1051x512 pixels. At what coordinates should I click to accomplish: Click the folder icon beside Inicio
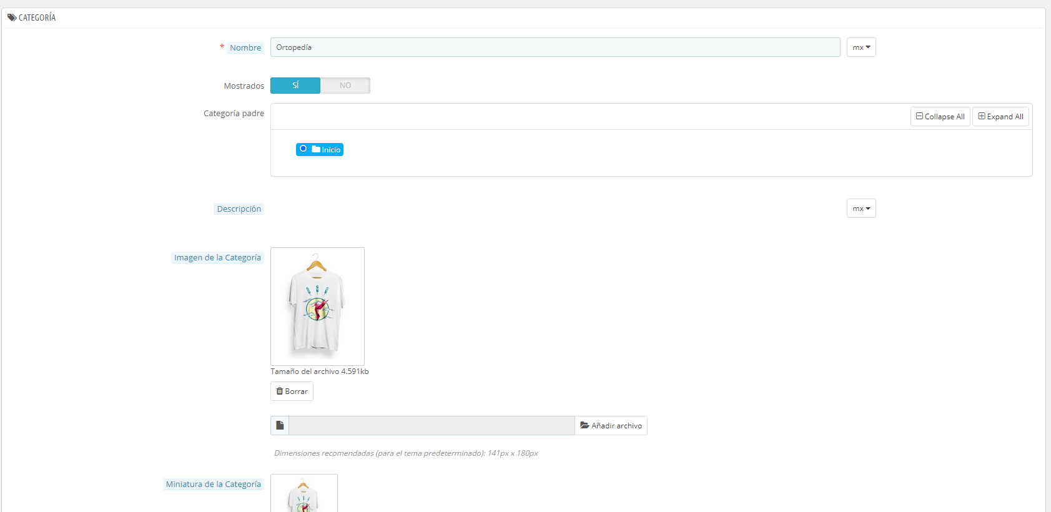point(316,149)
